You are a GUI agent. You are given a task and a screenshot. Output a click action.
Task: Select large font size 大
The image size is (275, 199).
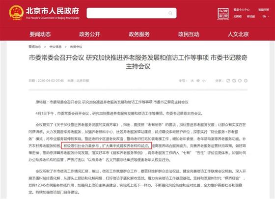point(192,81)
